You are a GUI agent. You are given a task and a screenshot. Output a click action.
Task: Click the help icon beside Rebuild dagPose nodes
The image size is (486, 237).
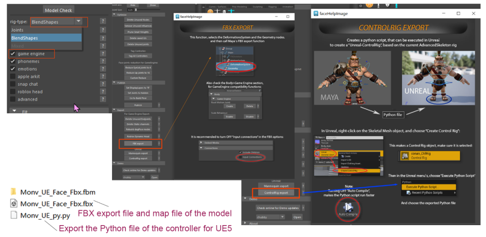click(x=159, y=129)
